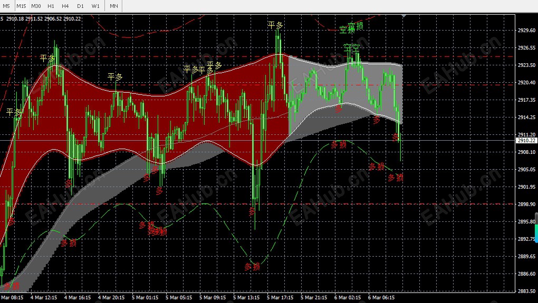538x303 pixels.
Task: Click time axis label 4 Mar 16:15
Action: (x=78, y=298)
